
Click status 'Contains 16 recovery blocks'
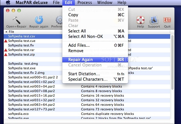pos(102,95)
